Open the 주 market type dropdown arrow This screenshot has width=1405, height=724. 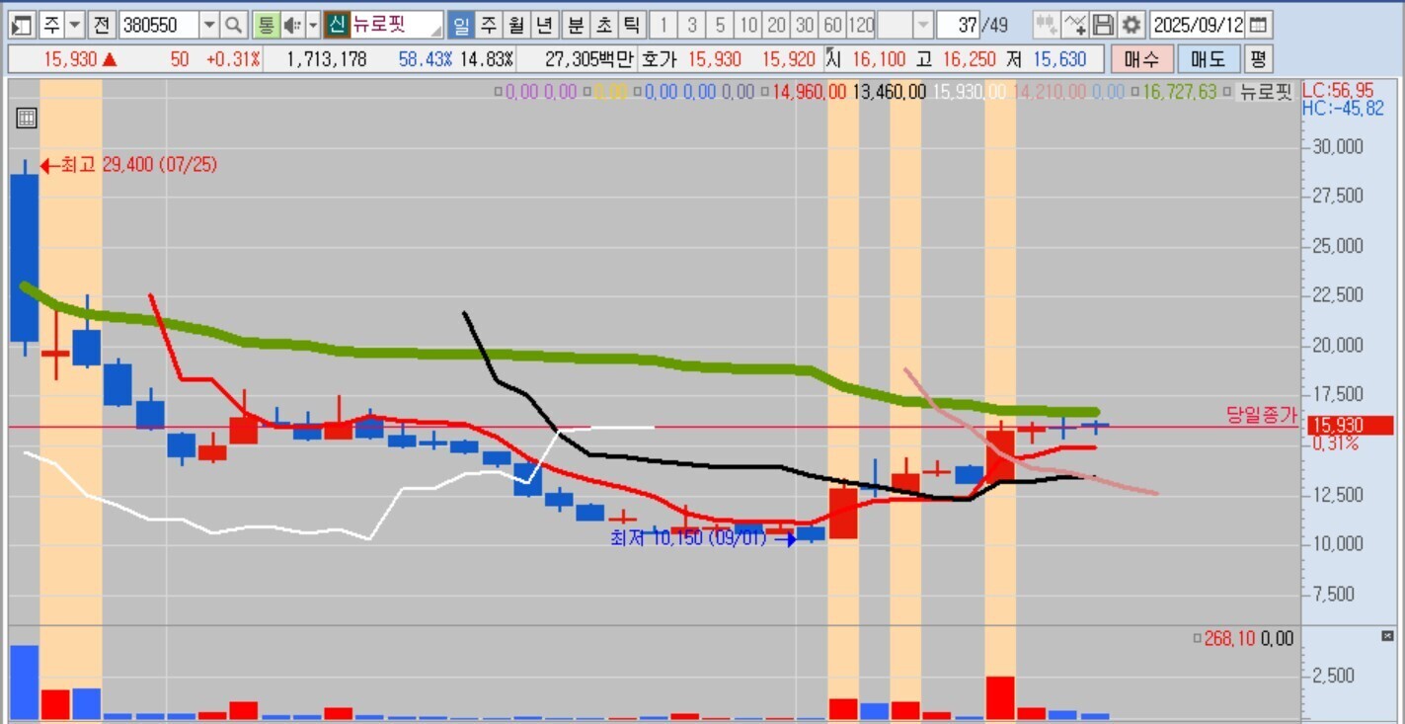(76, 25)
